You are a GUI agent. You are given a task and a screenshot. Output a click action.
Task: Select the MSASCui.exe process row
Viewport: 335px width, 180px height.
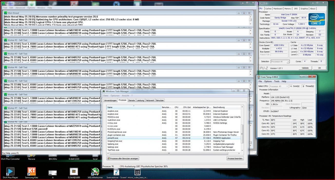point(174,117)
